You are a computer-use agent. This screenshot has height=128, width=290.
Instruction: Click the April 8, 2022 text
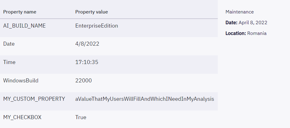pyautogui.click(x=253, y=23)
